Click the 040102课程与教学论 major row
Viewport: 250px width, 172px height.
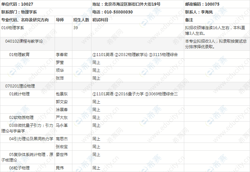pos(24,41)
